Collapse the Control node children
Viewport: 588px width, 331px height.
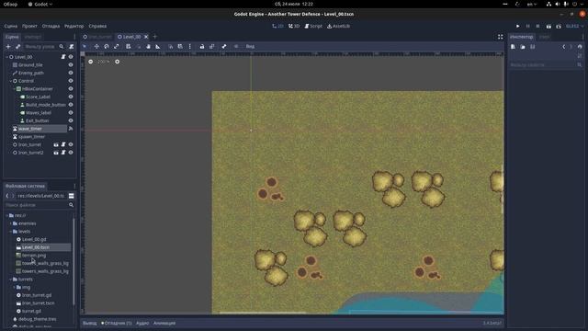[x=10, y=81]
